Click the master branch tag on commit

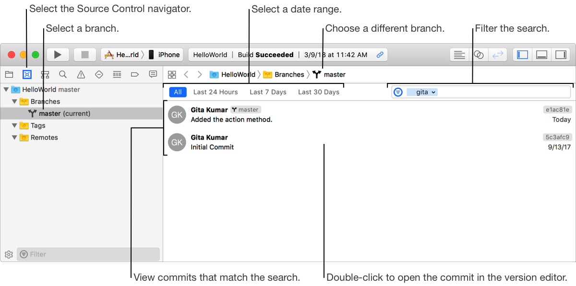click(246, 109)
